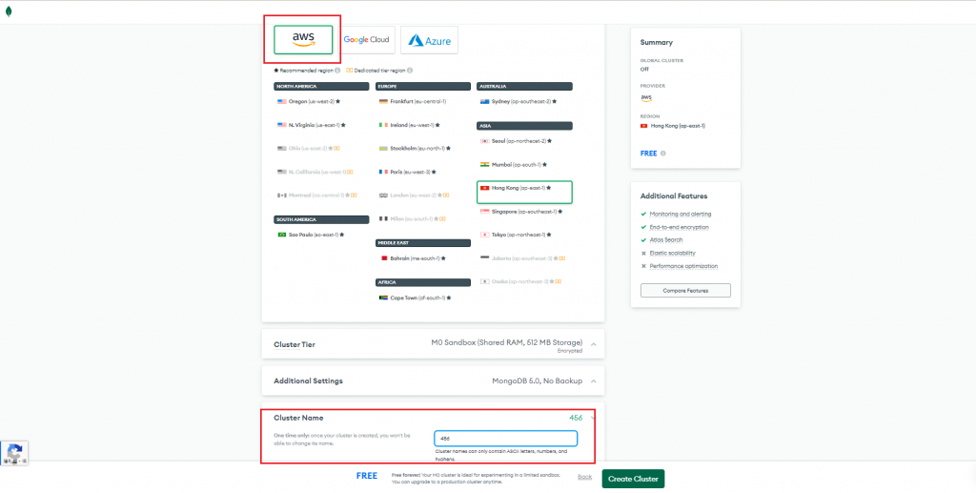Viewport: 976px width, 493px height.
Task: Click Global Cluster Off value in Summary
Action: point(644,69)
